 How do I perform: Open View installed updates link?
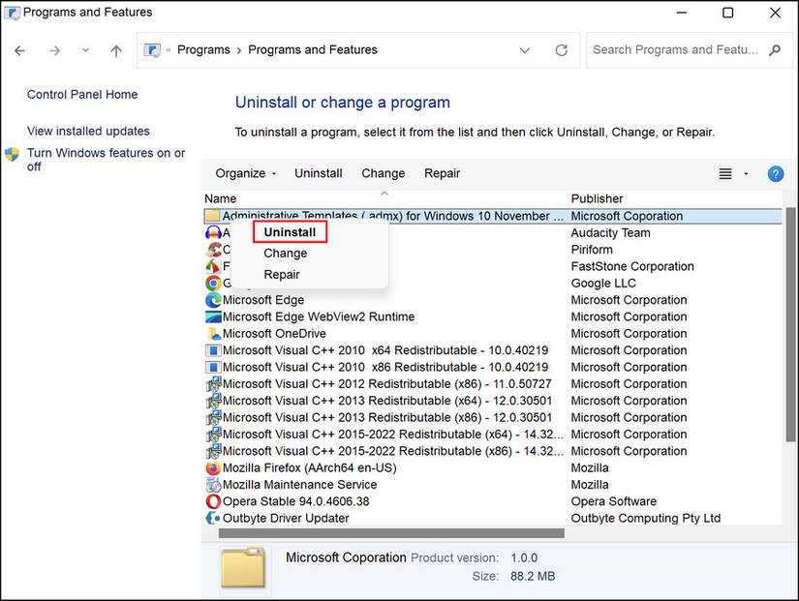[87, 131]
